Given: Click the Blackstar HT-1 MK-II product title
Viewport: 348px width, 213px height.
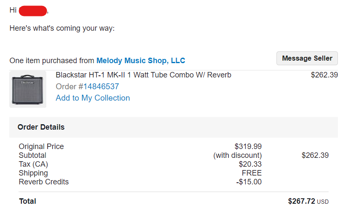Looking at the screenshot, I should (143, 75).
